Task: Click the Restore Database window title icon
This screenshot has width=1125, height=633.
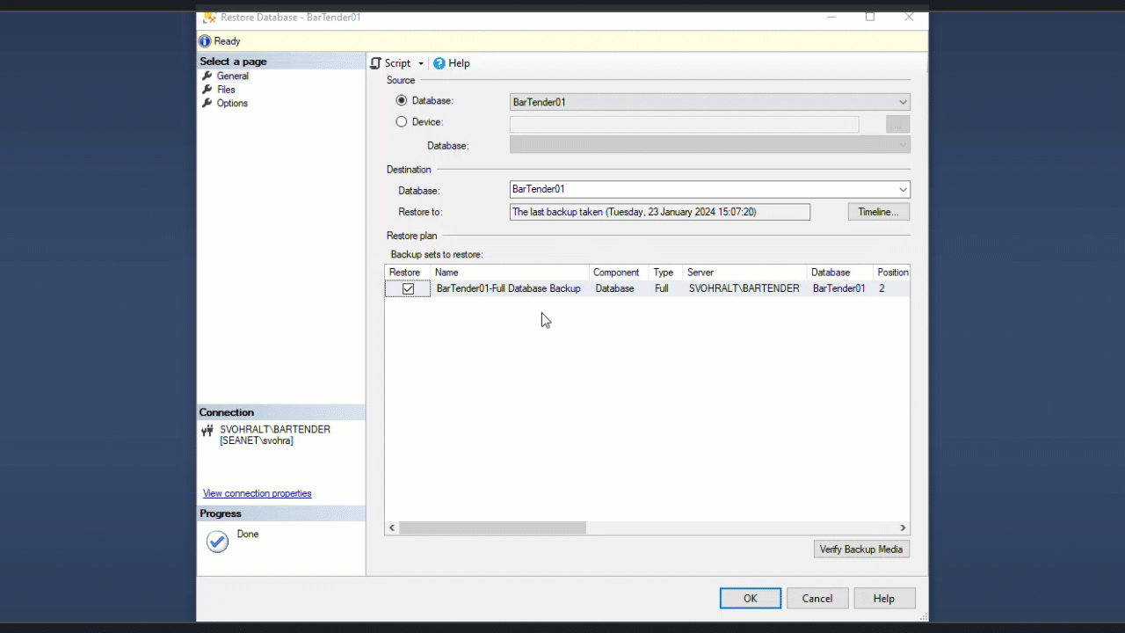Action: click(210, 17)
